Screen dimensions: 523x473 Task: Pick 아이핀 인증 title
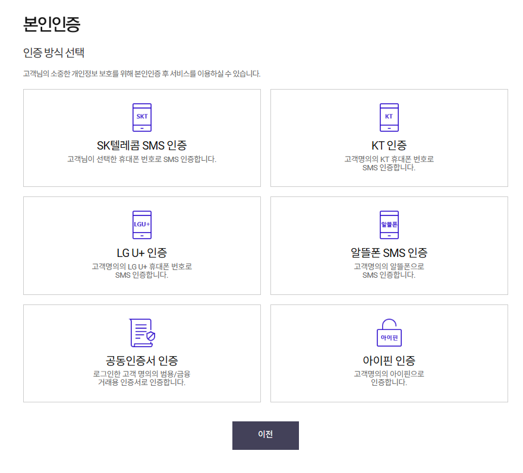[389, 360]
